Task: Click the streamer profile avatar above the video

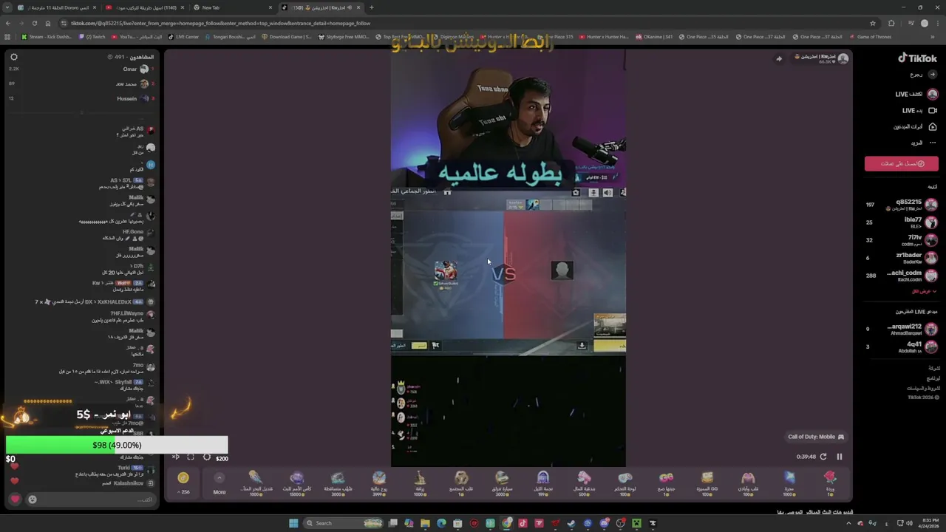Action: (843, 58)
